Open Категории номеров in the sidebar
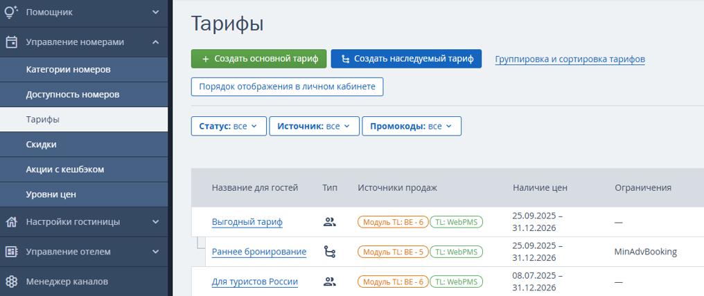Screen dimensions: 704x296 (68, 70)
